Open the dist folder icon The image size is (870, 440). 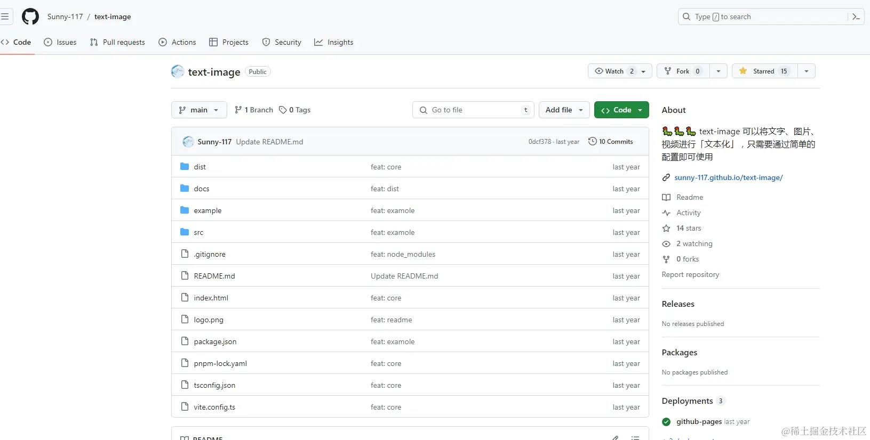pos(185,167)
